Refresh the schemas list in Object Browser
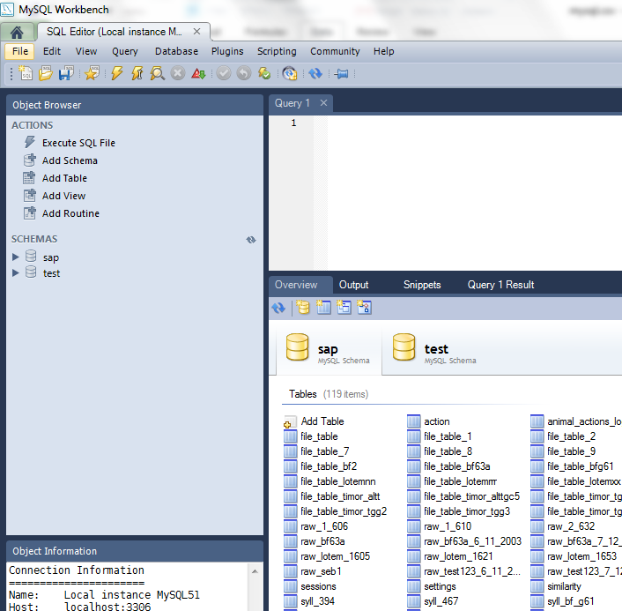 click(251, 240)
